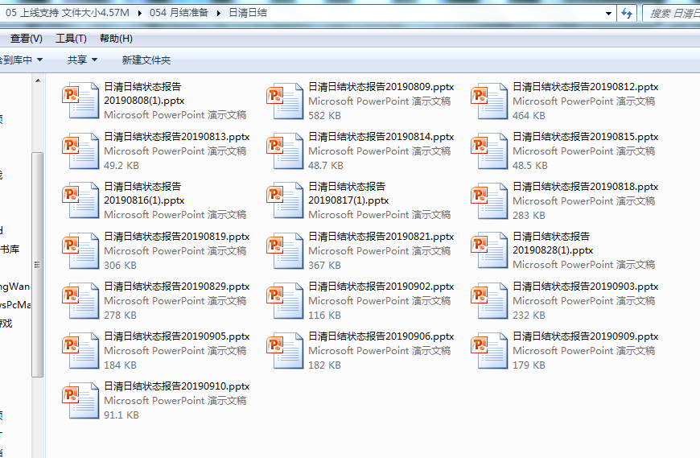Expand the 共享 dropdown in toolbar

(x=82, y=60)
